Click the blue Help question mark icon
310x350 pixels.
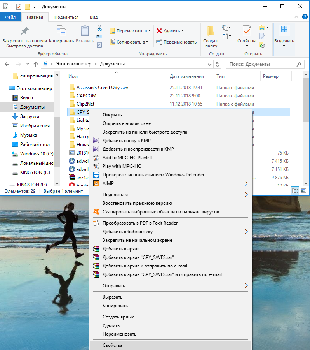point(305,17)
